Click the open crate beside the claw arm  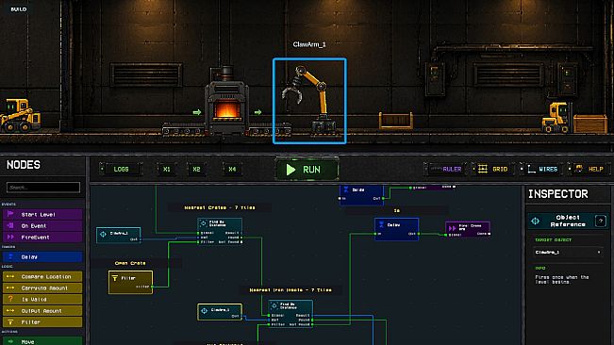395,120
